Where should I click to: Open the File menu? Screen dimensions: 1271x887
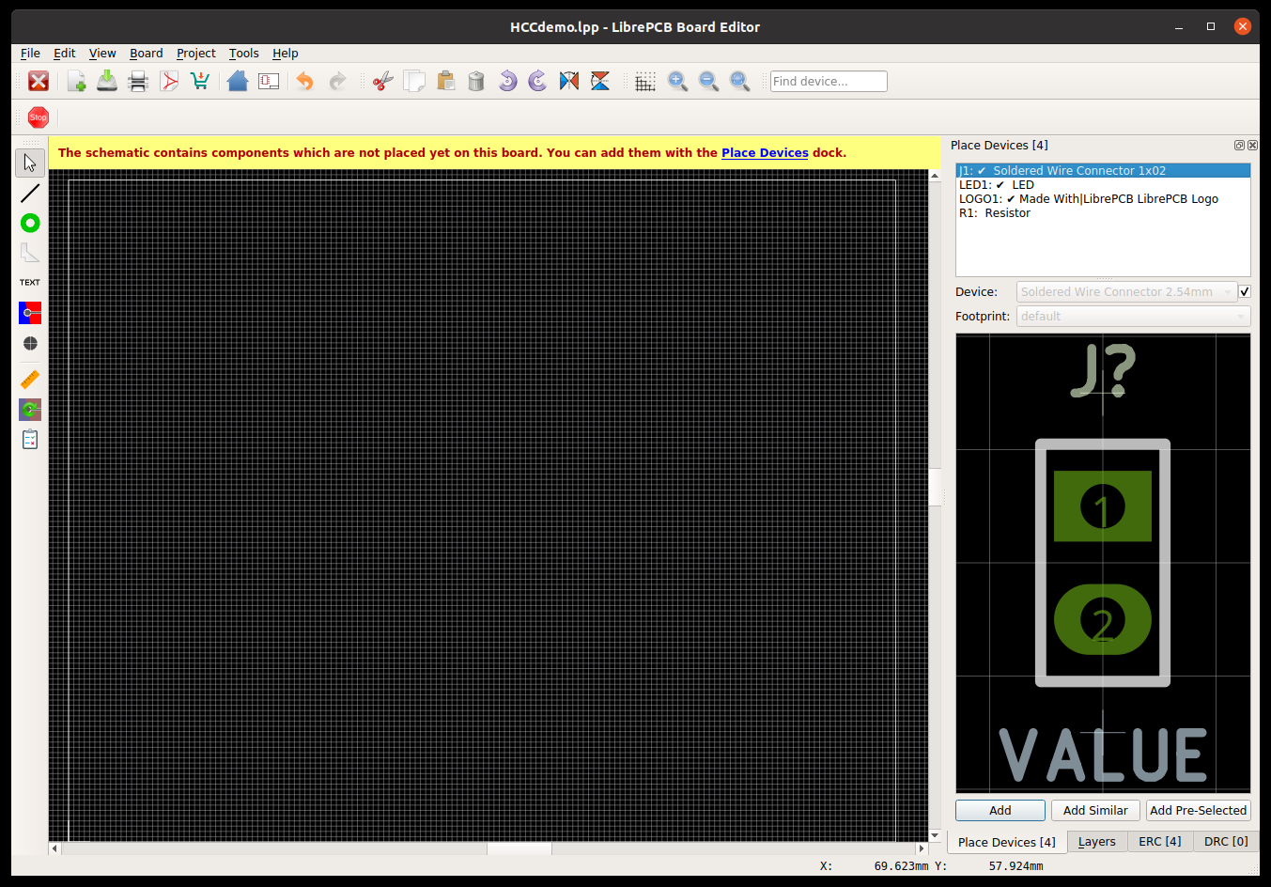(30, 54)
